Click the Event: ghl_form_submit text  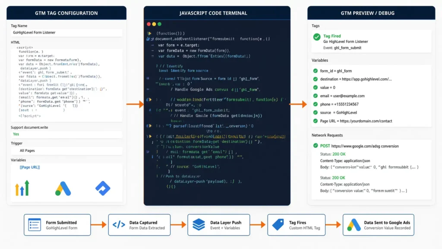click(x=342, y=48)
